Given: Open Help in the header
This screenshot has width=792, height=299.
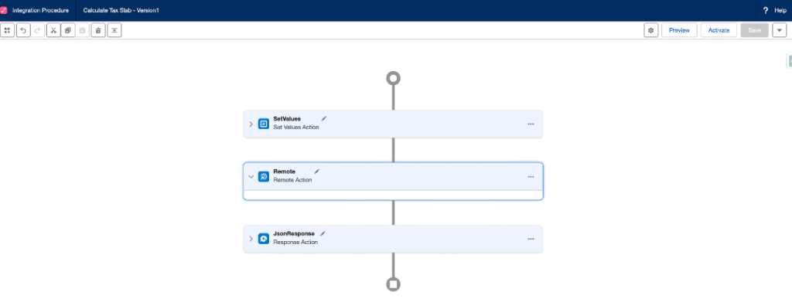Looking at the screenshot, I should pyautogui.click(x=775, y=10).
